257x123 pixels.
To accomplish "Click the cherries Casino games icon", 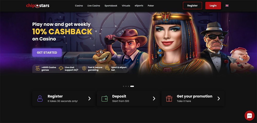I will 38,68.
